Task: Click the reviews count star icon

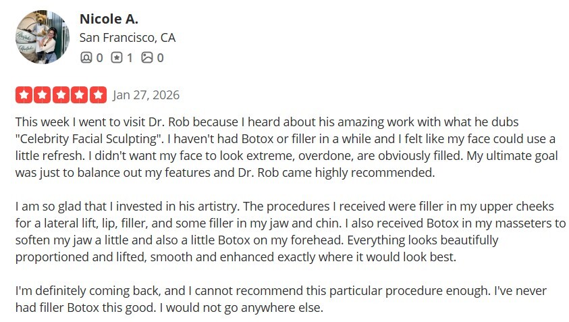Action: pyautogui.click(x=117, y=57)
